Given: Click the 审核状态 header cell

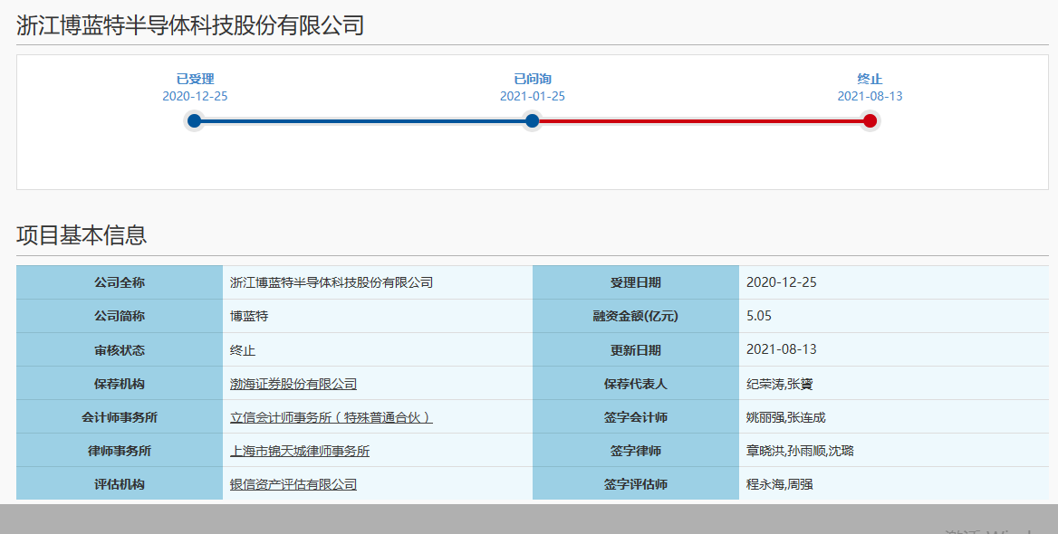Looking at the screenshot, I should tap(120, 350).
